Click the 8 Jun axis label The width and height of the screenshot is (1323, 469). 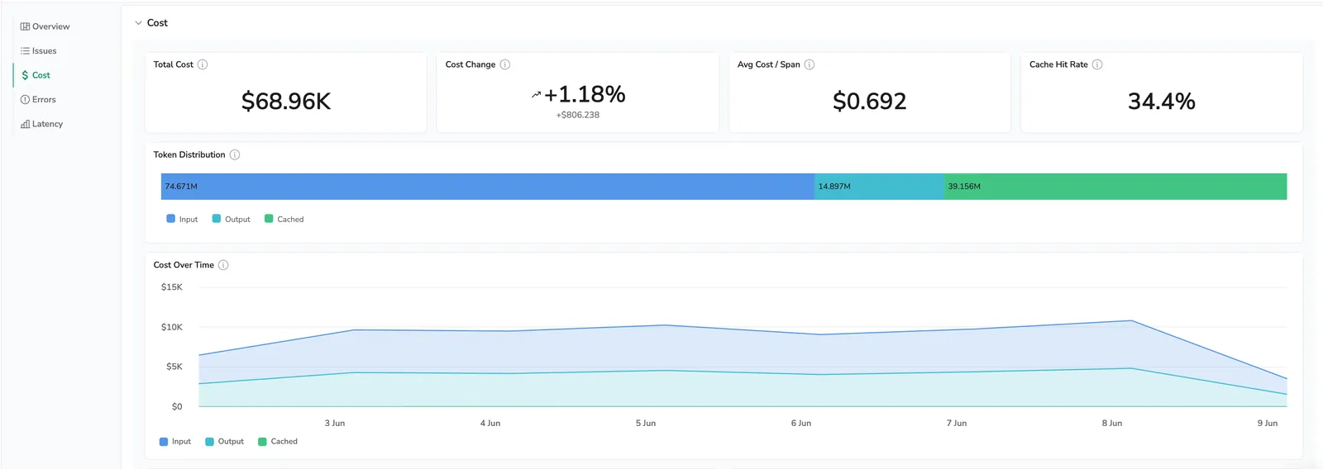click(1112, 424)
